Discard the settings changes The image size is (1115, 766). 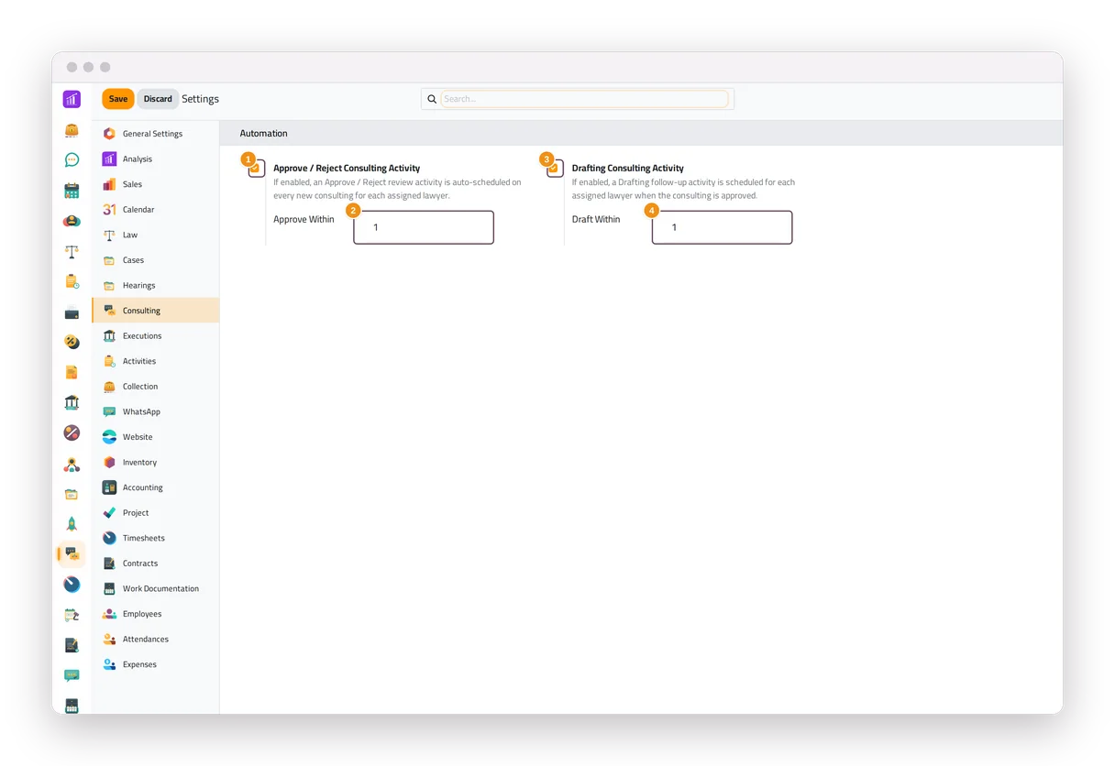158,99
